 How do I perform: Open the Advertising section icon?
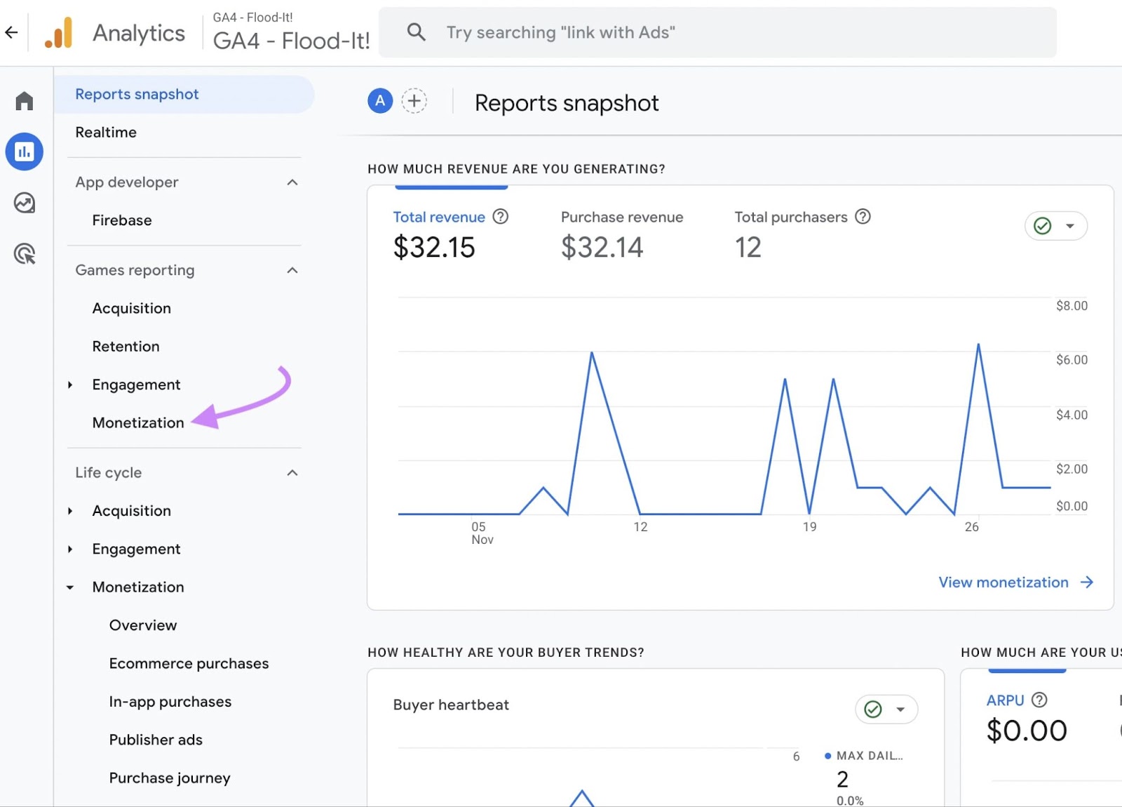point(24,254)
